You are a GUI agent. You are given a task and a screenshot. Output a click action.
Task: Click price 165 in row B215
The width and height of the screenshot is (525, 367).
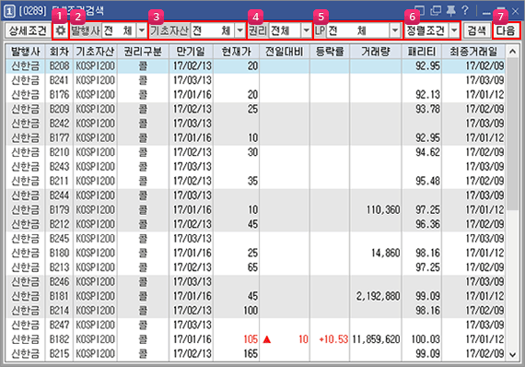click(251, 354)
